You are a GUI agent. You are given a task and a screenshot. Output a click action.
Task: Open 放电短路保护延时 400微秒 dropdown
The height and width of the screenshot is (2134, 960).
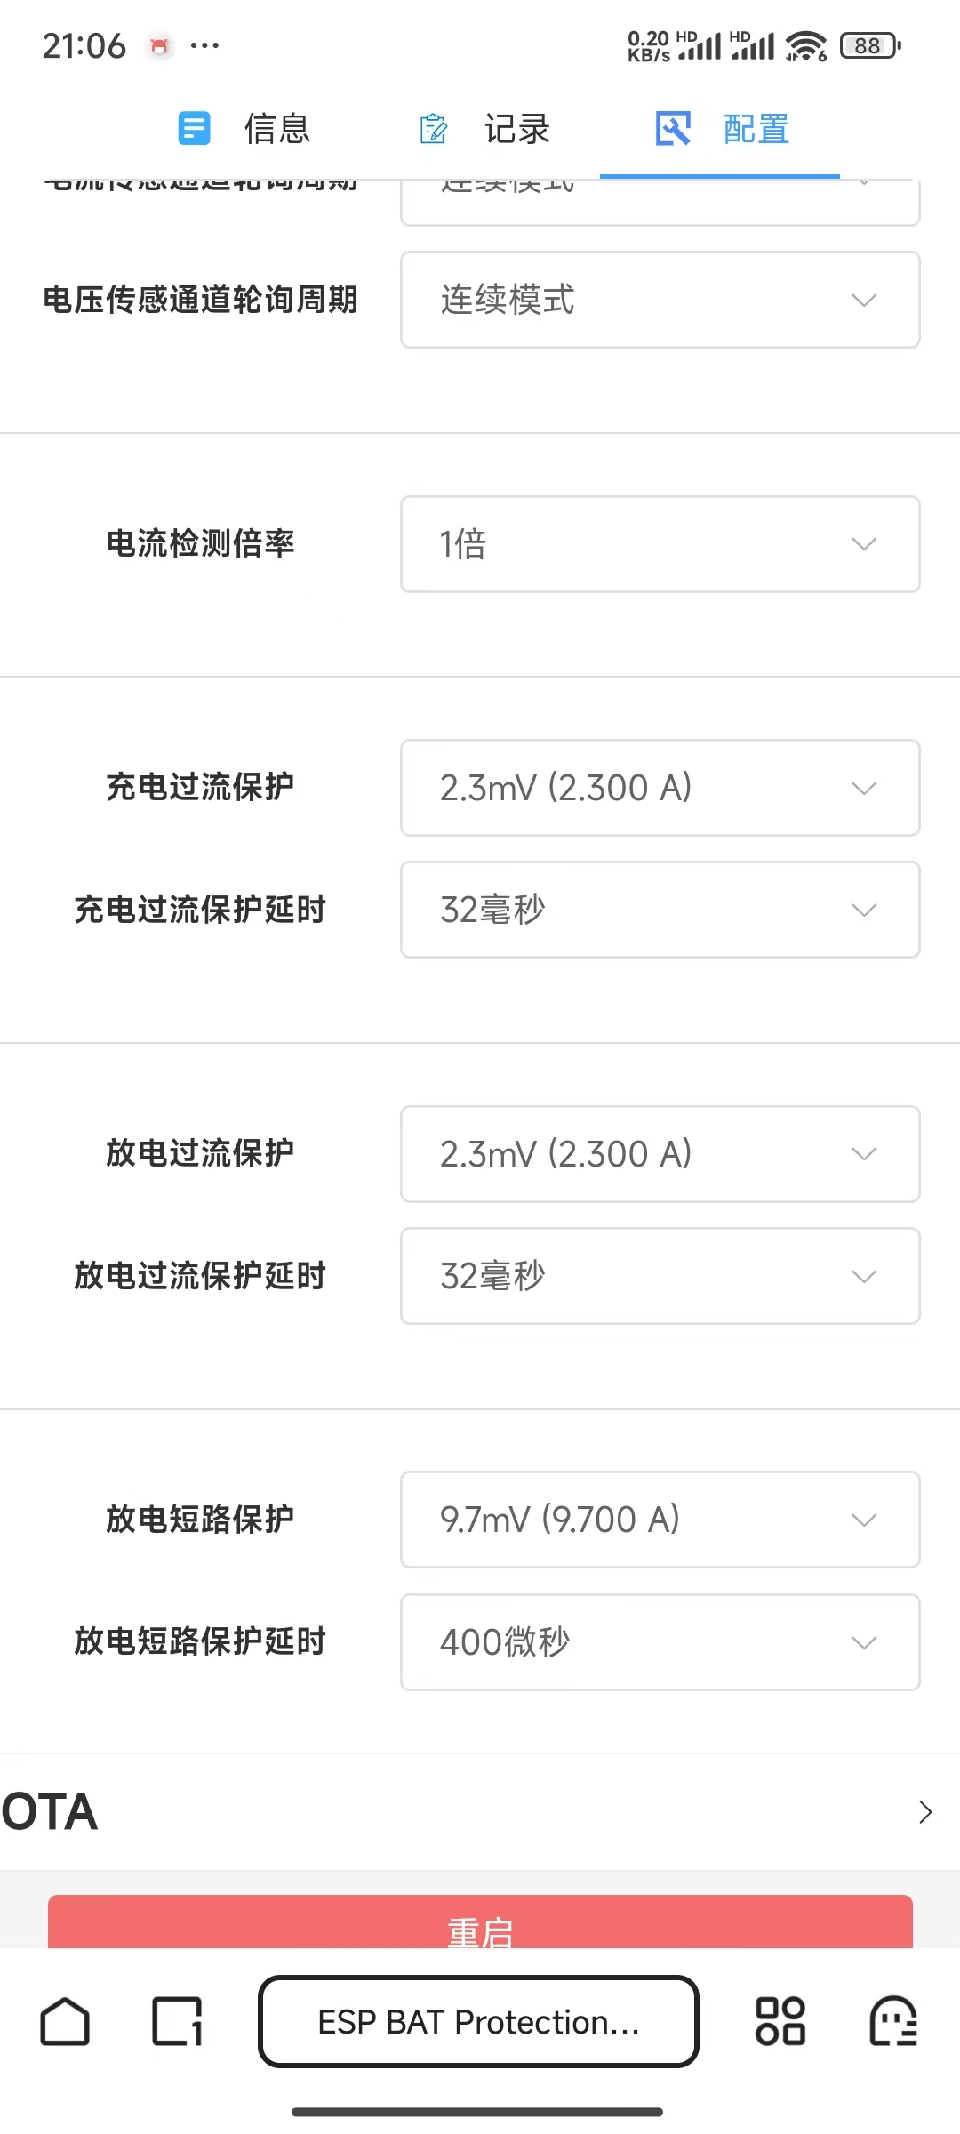tap(660, 1642)
